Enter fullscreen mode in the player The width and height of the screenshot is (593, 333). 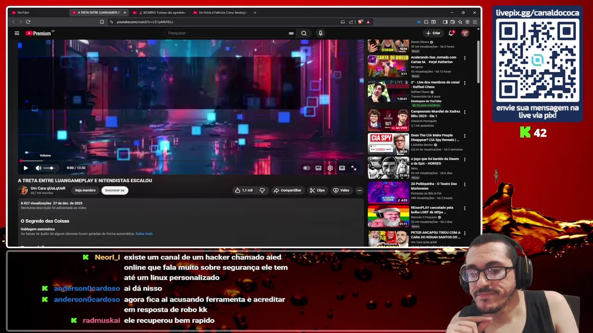[x=353, y=168]
